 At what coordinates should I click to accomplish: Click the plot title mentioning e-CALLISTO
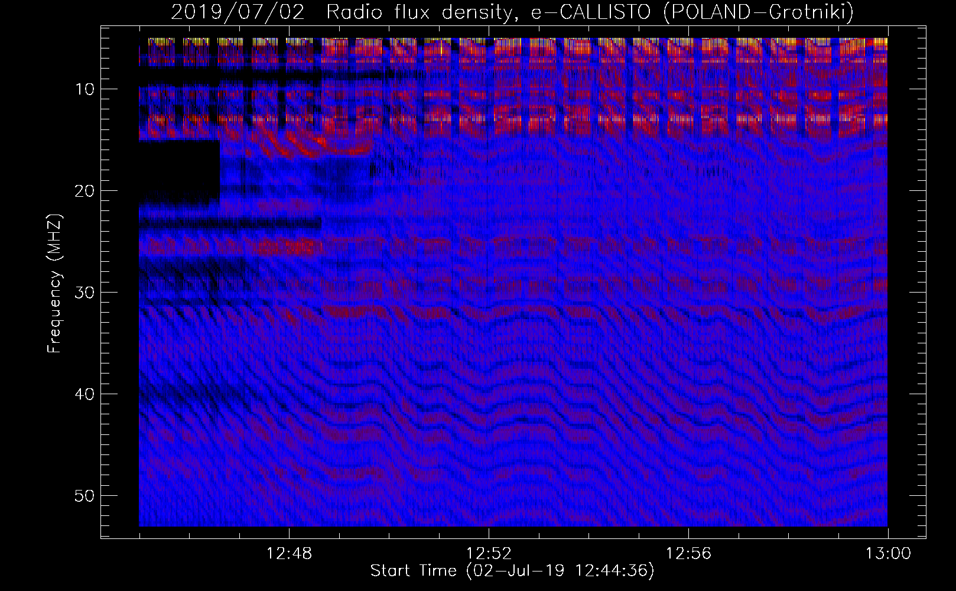tap(512, 11)
